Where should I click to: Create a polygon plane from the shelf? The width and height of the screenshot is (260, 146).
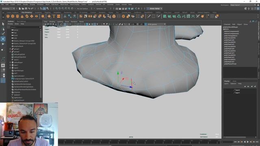32,16
